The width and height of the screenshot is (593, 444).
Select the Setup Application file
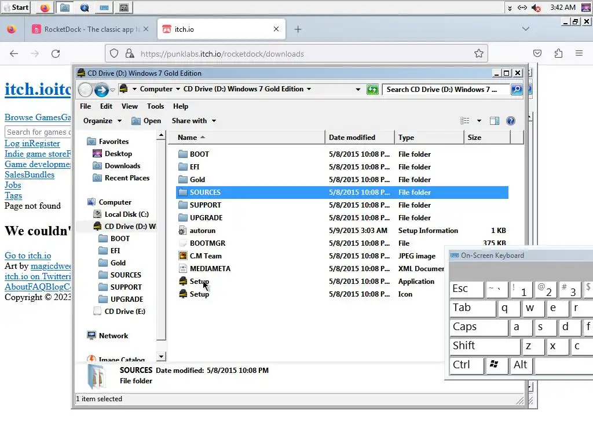199,282
